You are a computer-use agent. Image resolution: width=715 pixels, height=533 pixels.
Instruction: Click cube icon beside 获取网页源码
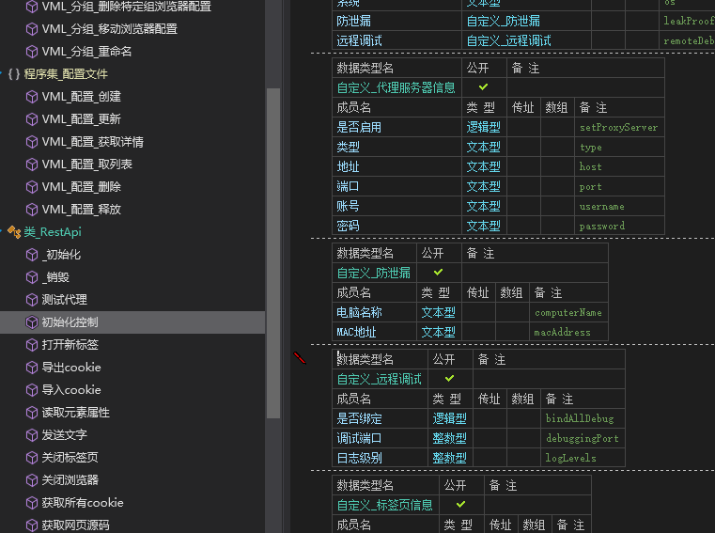(31, 525)
